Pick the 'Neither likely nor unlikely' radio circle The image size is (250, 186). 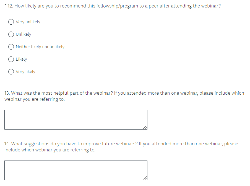pos(11,47)
